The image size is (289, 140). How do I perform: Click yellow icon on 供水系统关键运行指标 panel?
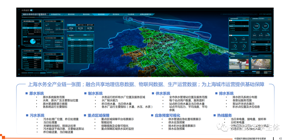click(x=40, y=51)
